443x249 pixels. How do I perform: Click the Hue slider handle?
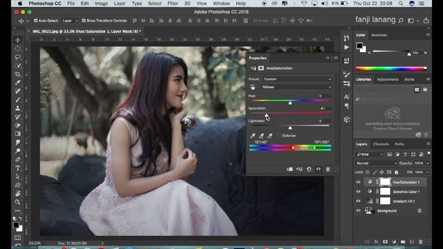(x=290, y=103)
